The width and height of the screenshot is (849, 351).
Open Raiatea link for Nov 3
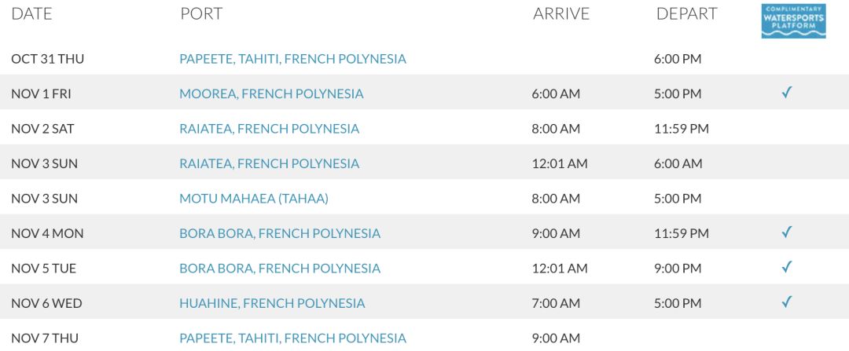tap(269, 164)
